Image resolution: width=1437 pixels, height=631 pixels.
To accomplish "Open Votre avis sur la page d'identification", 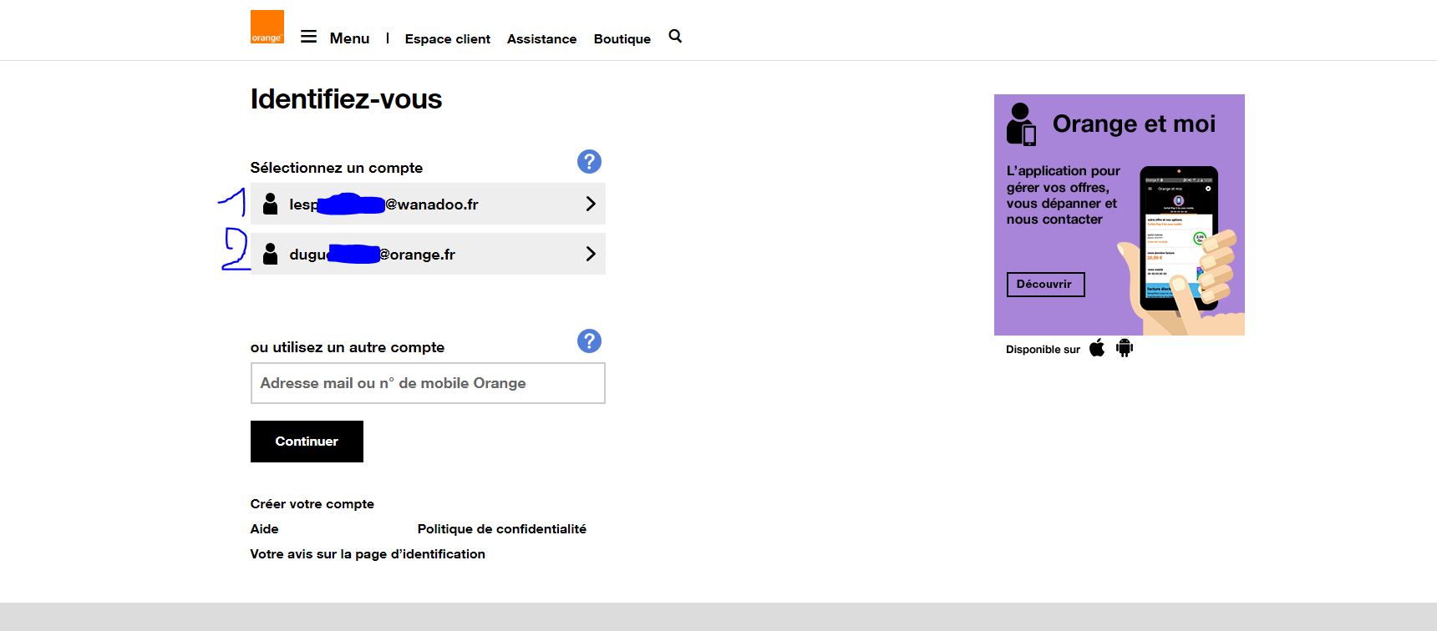I will click(x=368, y=554).
